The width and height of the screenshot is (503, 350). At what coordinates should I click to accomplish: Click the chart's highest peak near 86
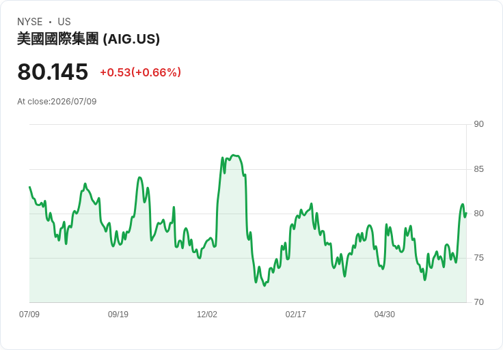(x=234, y=156)
